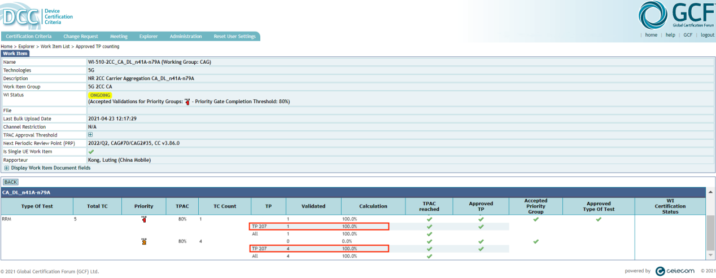The width and height of the screenshot is (716, 278).
Task: Click the table scrollbar down arrow
Action: (x=710, y=255)
